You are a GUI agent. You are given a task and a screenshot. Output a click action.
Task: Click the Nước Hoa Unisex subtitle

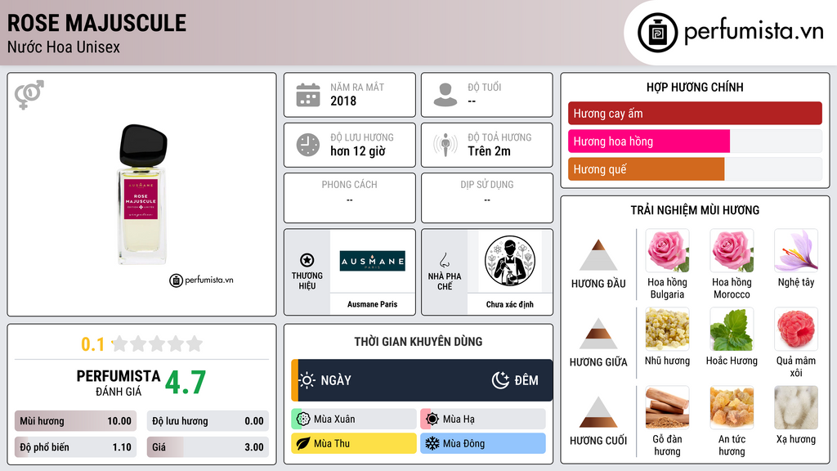click(x=64, y=47)
